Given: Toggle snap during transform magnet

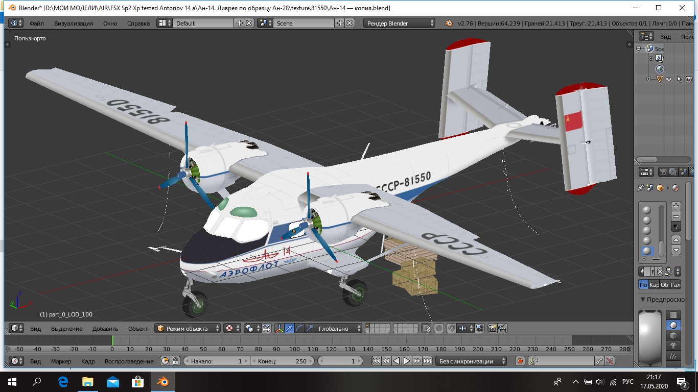Looking at the screenshot, I should point(452,328).
